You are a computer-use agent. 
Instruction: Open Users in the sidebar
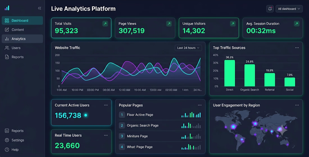click(x=22, y=48)
